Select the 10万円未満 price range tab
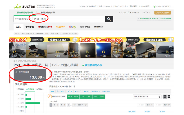Viewport: 184px width, 115px height. 30,89
